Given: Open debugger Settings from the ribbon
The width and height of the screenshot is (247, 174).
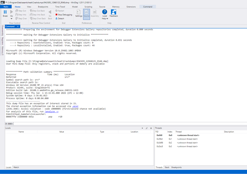Looking at the screenshot, I should point(79,13).
